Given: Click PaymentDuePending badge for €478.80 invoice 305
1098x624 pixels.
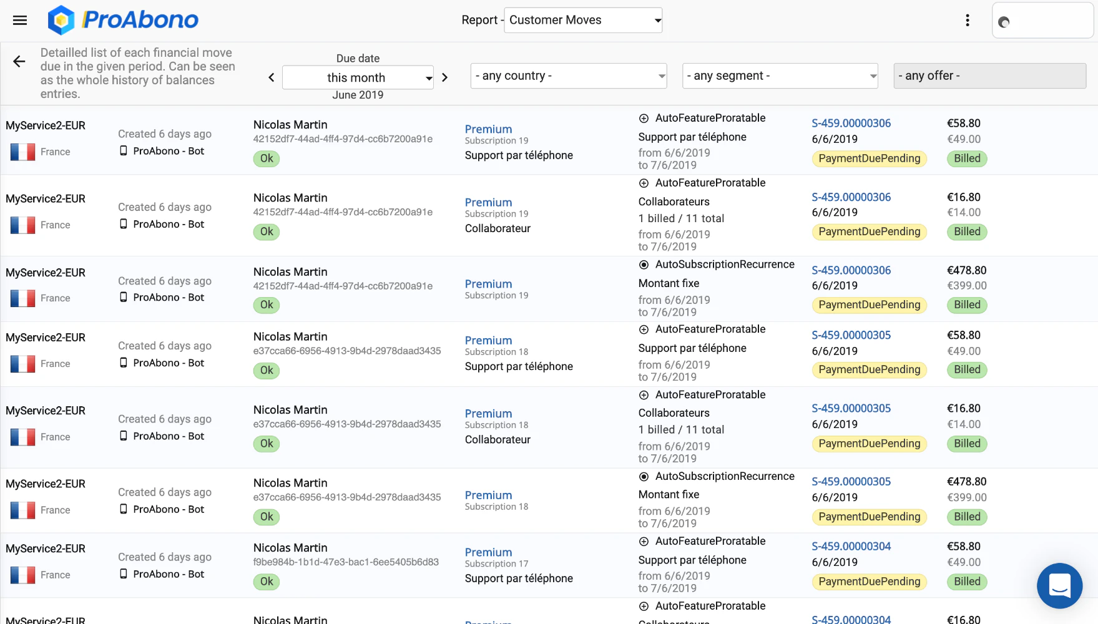Looking at the screenshot, I should coord(869,517).
